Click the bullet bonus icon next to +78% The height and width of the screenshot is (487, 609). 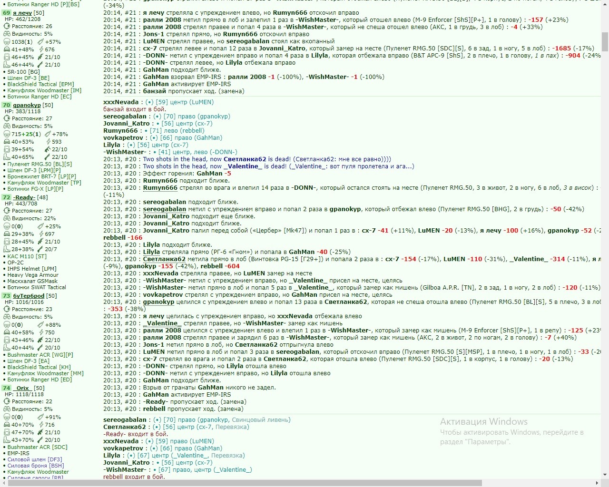pyautogui.click(x=47, y=134)
